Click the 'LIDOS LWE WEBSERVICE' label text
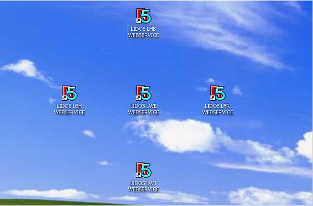313x206 pixels. coord(144,110)
